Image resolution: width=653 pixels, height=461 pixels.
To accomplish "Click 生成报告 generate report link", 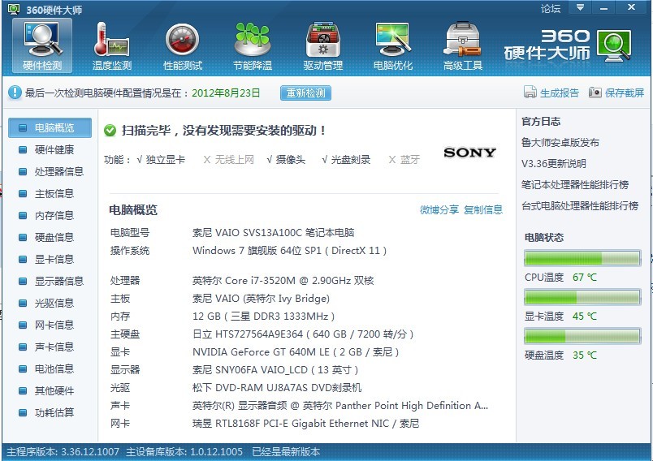I will pyautogui.click(x=560, y=93).
